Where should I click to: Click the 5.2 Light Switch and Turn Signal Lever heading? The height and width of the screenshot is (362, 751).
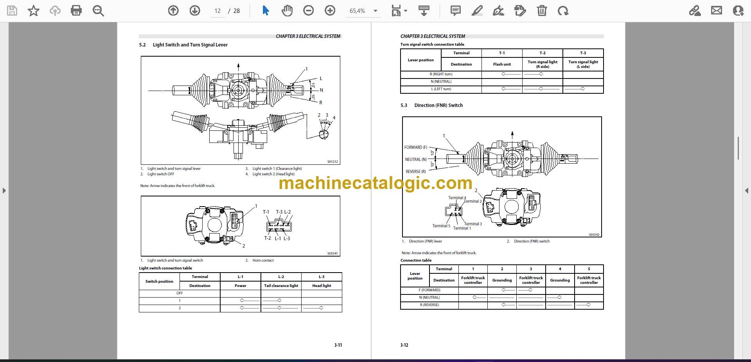point(183,45)
